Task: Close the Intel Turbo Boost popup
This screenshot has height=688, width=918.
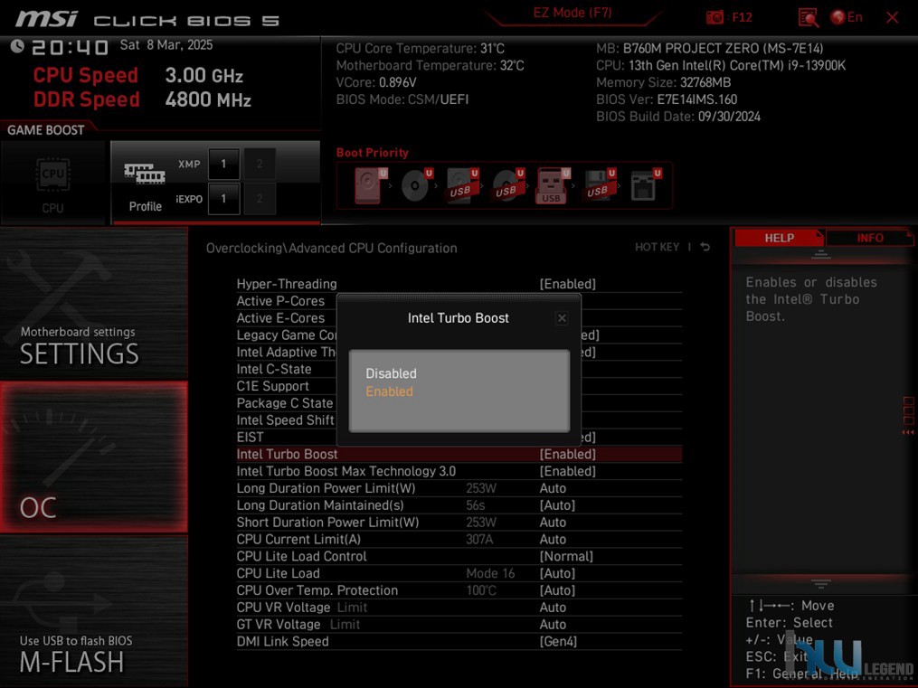Action: click(x=562, y=317)
